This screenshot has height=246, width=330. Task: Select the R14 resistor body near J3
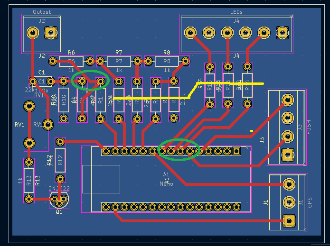point(247,85)
